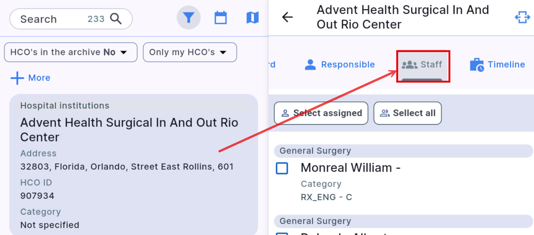Open the Only my HCO's dropdown
This screenshot has width=534, height=235.
coord(190,52)
